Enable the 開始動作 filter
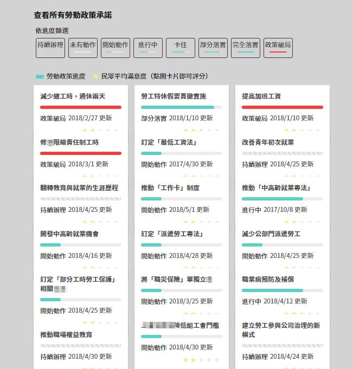The height and width of the screenshot is (369, 353). [115, 48]
